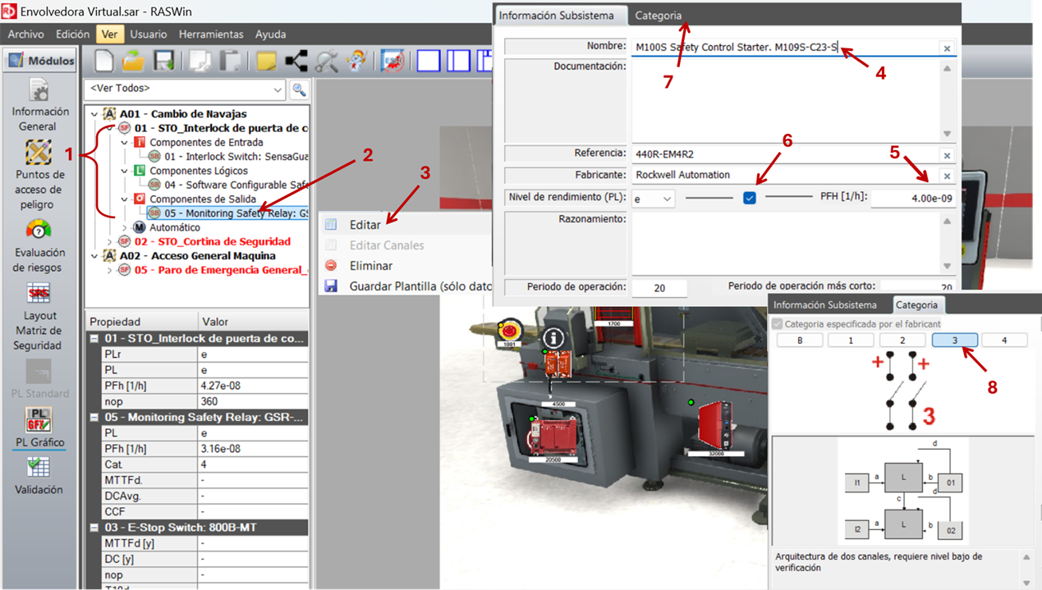Clear the Fabricante field with X button
The height and width of the screenshot is (590, 1042).
tap(947, 176)
